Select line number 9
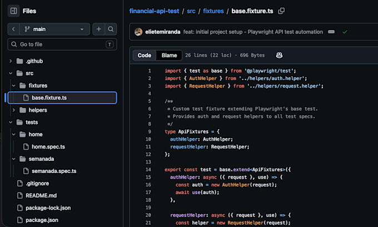Image resolution: width=378 pixels, height=227 pixels. click(x=150, y=132)
